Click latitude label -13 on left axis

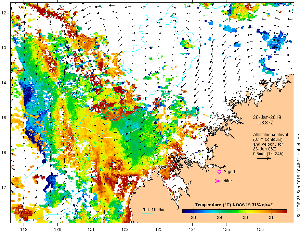pyautogui.click(x=4, y=48)
